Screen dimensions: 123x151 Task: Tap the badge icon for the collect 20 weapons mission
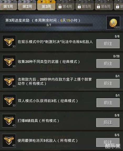[x=9, y=62]
